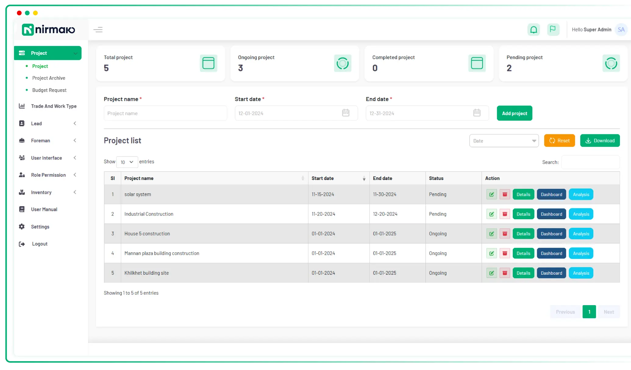Open Project Archive submenu item

[x=49, y=78]
